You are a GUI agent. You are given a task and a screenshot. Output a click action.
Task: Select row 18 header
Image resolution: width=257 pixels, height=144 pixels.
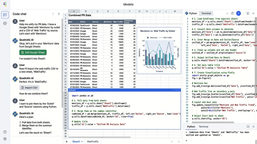(65, 69)
